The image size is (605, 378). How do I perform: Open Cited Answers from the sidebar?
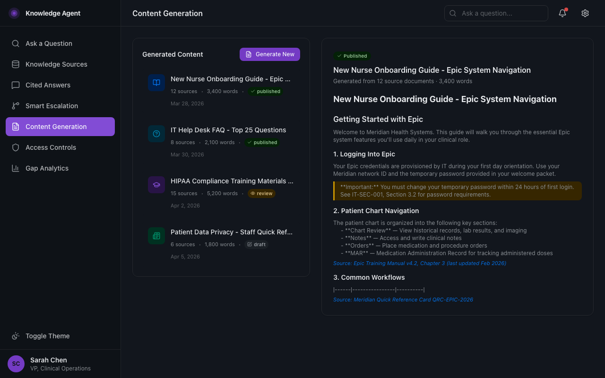tap(16, 85)
